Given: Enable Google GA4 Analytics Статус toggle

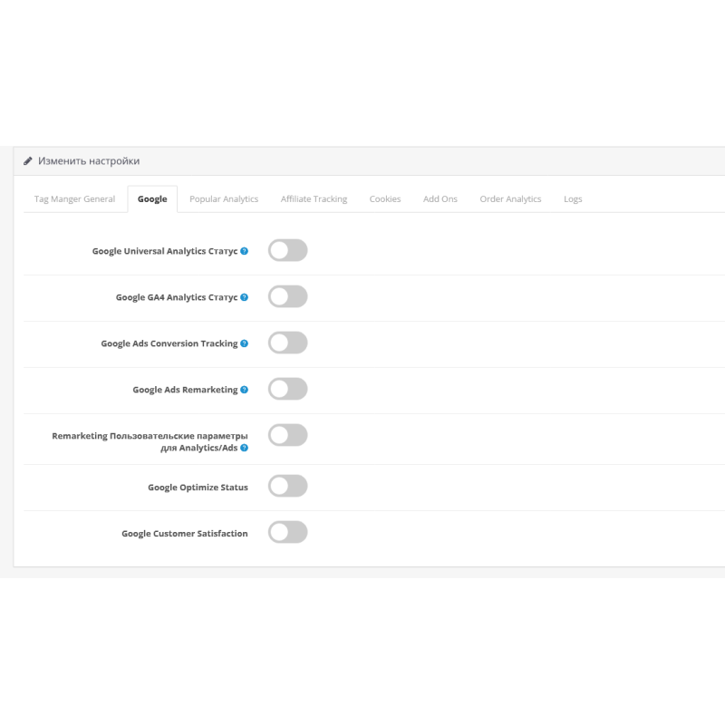Looking at the screenshot, I should (288, 296).
